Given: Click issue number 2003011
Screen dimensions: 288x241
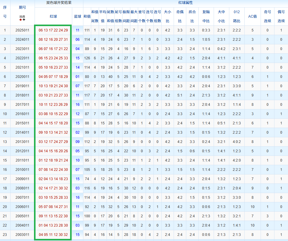Looking at the screenshot, I should [x=22, y=235].
